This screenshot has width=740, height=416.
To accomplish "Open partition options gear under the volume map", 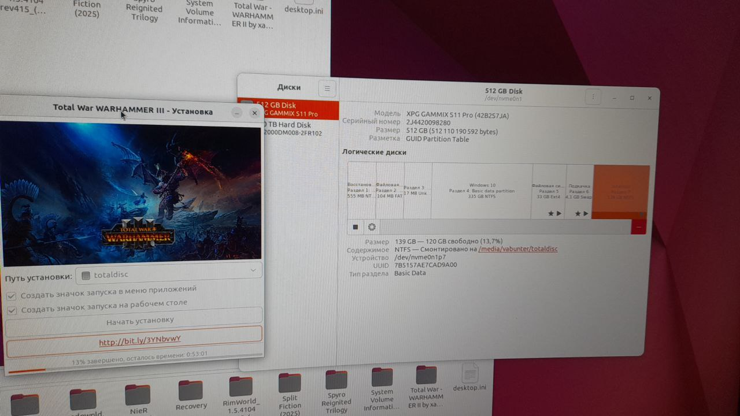I will point(372,227).
